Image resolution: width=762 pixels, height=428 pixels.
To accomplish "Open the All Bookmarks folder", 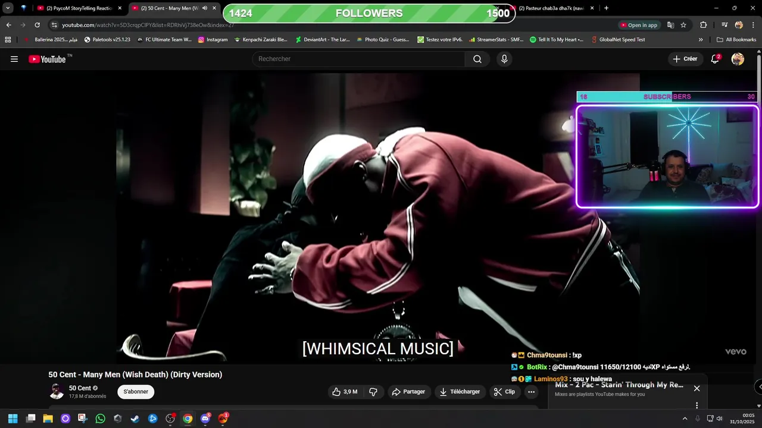I will click(x=736, y=40).
